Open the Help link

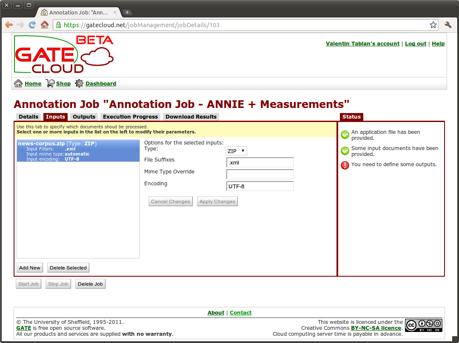click(x=438, y=44)
